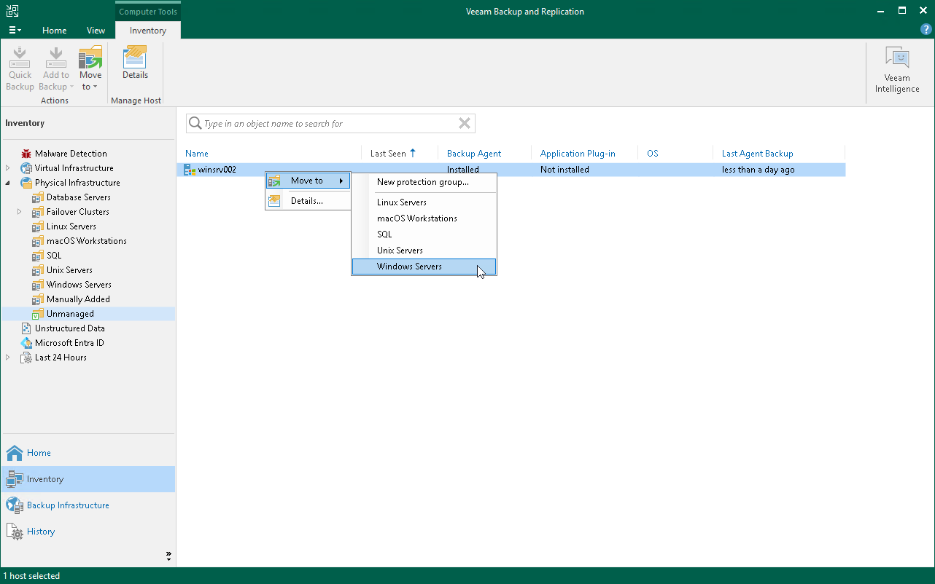Click the Unstructured Data icon
This screenshot has height=584, width=935.
(x=26, y=328)
